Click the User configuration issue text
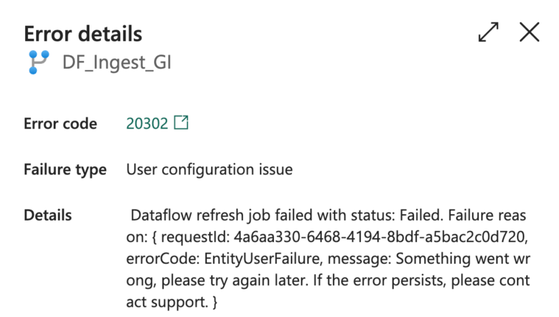The height and width of the screenshot is (317, 559). [x=209, y=169]
